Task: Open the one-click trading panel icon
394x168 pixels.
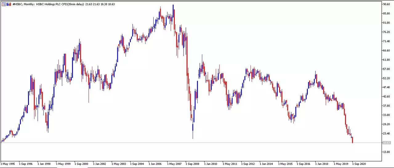Action: 4,4
